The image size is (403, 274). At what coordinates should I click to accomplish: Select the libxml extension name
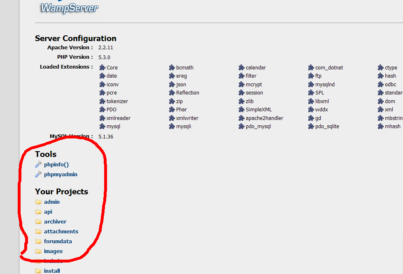tap(322, 101)
